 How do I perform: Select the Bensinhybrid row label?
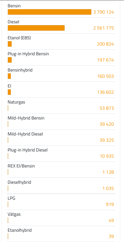(20, 70)
